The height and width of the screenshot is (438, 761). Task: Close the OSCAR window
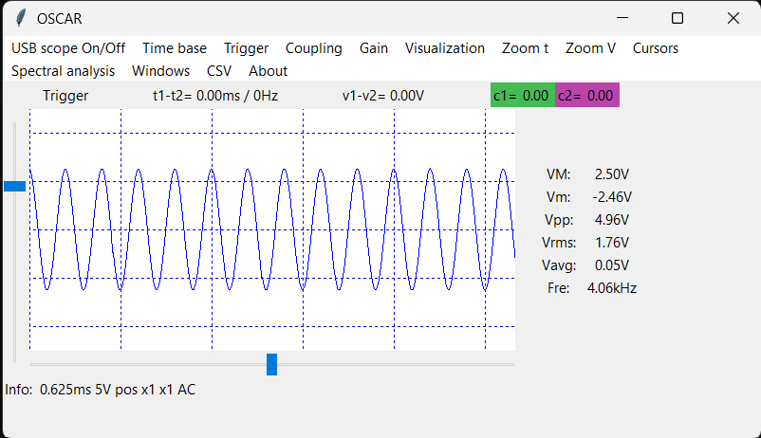tap(733, 18)
